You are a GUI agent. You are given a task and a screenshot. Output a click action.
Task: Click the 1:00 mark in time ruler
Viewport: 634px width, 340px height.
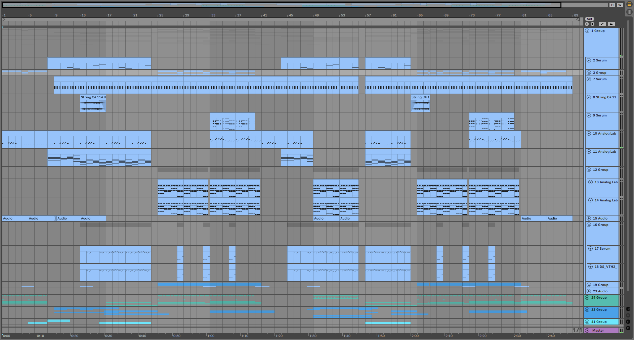211,336
